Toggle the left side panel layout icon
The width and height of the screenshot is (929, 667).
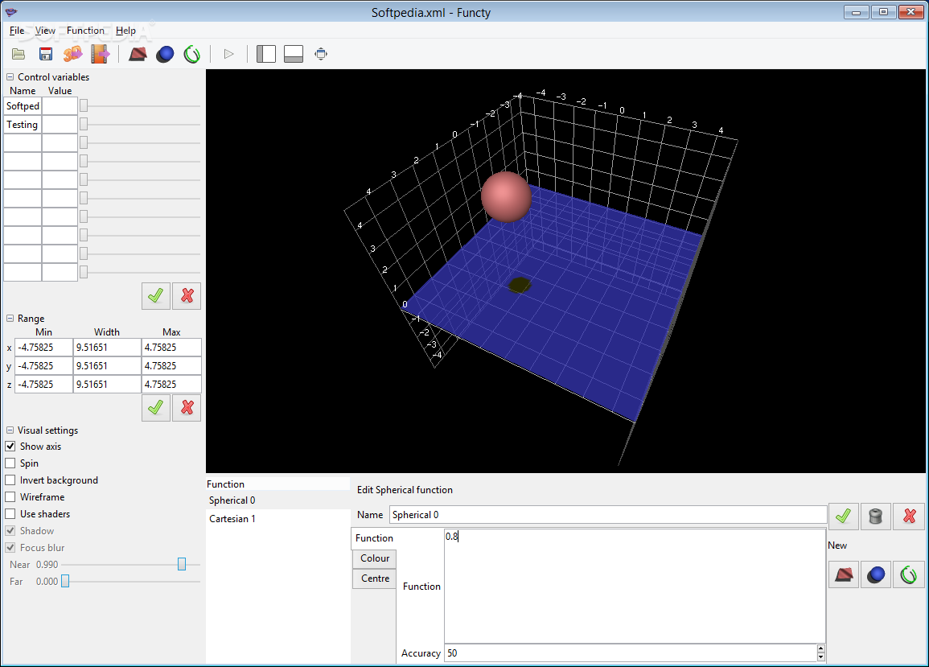[x=265, y=54]
